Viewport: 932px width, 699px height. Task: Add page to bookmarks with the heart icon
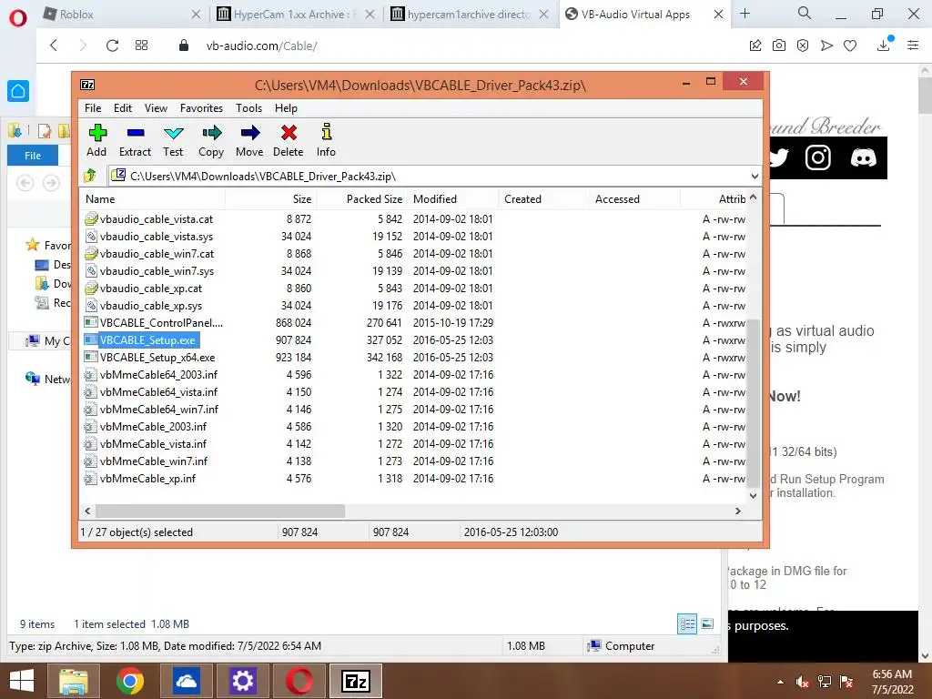tap(850, 46)
